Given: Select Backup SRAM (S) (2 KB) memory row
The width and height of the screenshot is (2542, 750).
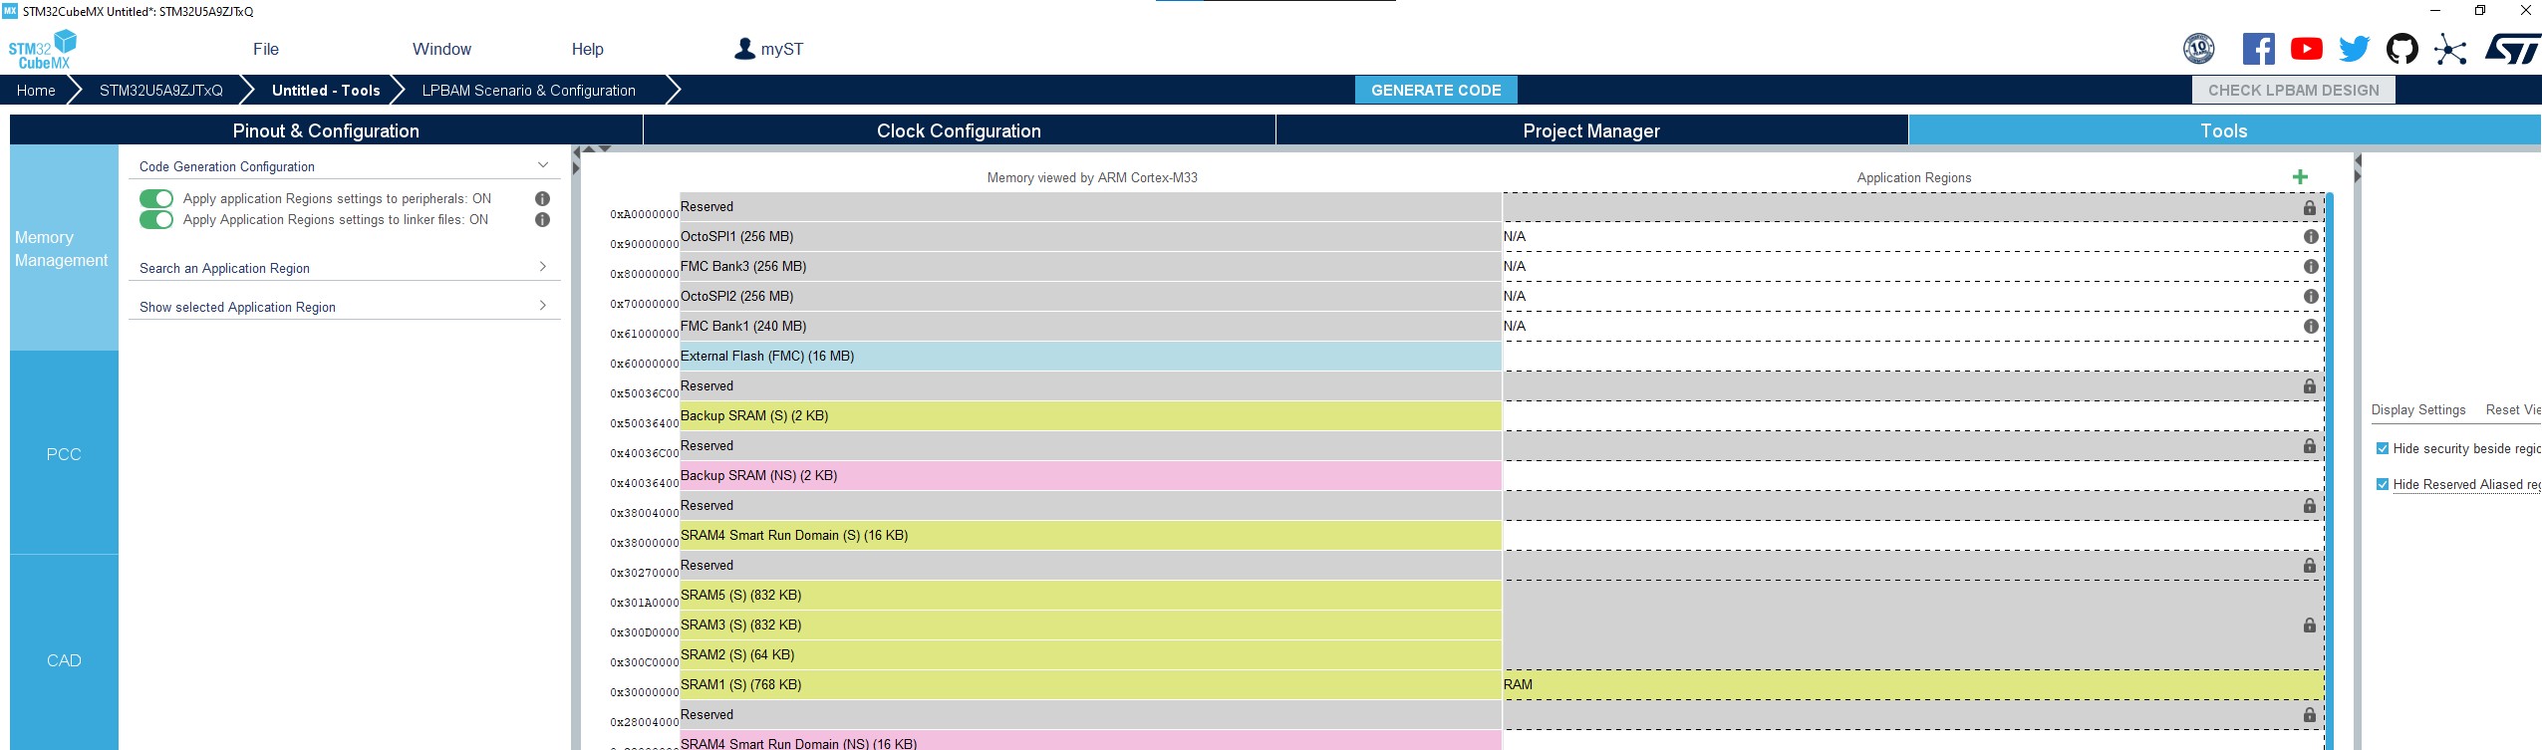Looking at the screenshot, I should point(1090,415).
